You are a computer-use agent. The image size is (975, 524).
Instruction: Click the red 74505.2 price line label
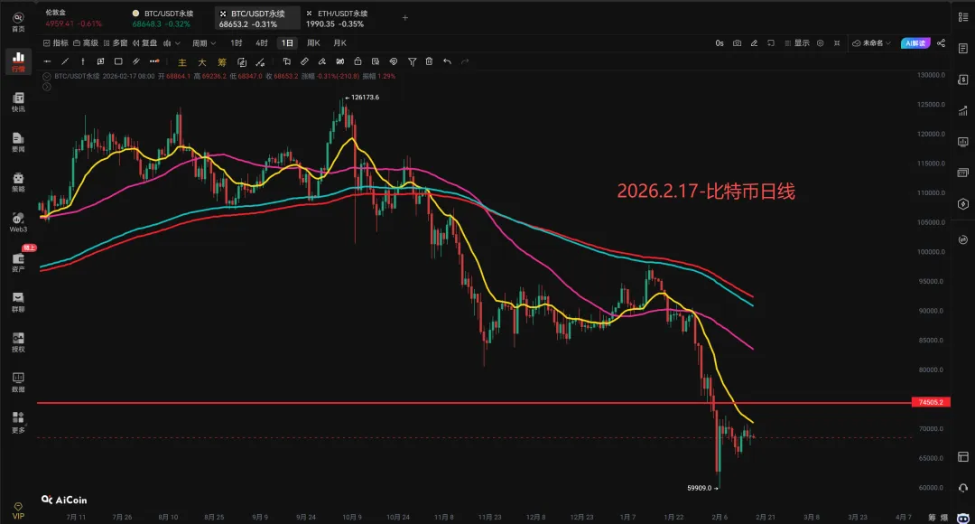point(931,403)
